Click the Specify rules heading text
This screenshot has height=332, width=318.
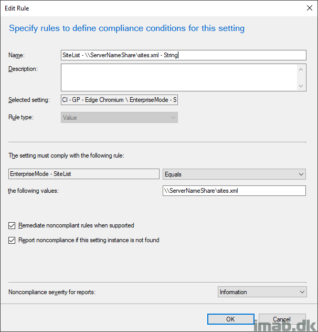[126, 28]
